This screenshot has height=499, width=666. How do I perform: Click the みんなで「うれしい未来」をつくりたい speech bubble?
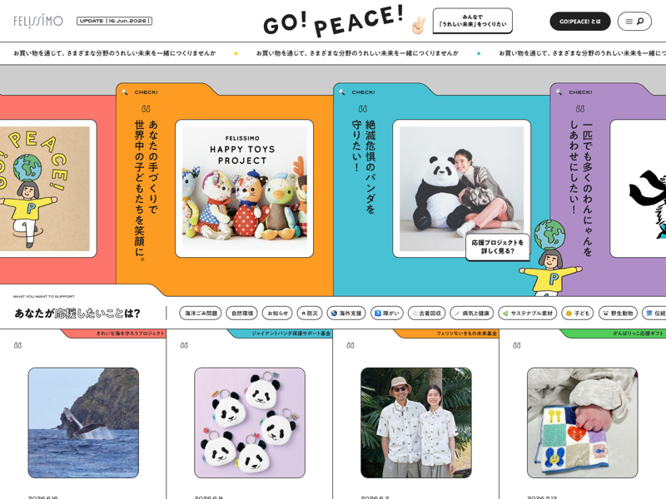click(472, 20)
